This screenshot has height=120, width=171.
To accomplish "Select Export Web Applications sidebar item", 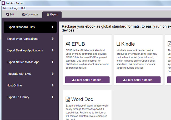I will [x=30, y=39].
